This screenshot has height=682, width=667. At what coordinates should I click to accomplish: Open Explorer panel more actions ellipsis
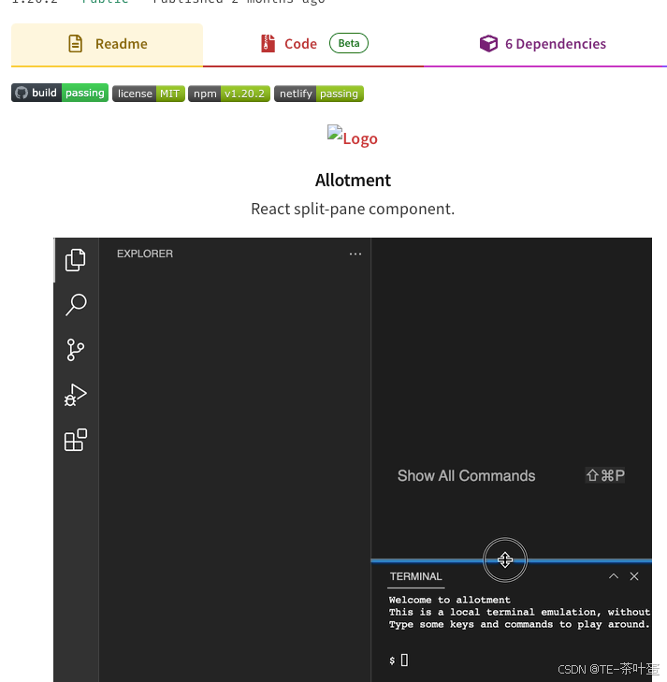[x=355, y=254]
